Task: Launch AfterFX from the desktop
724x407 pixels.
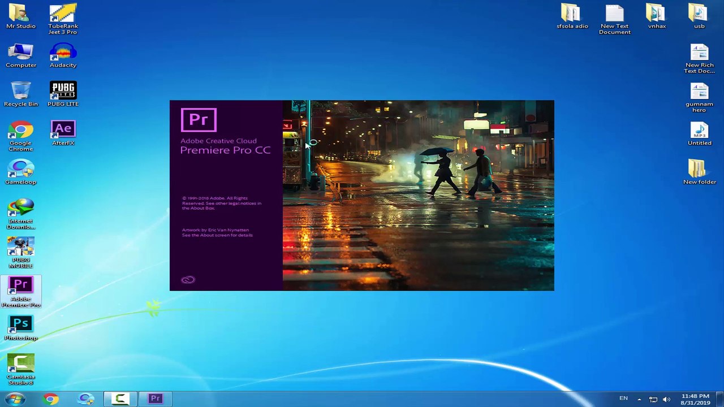Action: point(63,133)
